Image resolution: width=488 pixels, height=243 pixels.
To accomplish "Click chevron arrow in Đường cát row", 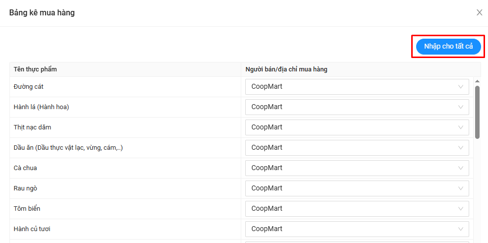I will (x=461, y=87).
